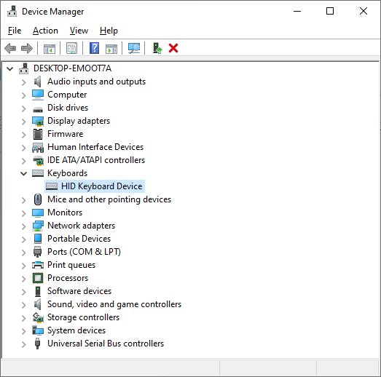Expand Network adapters node

pos(23,226)
